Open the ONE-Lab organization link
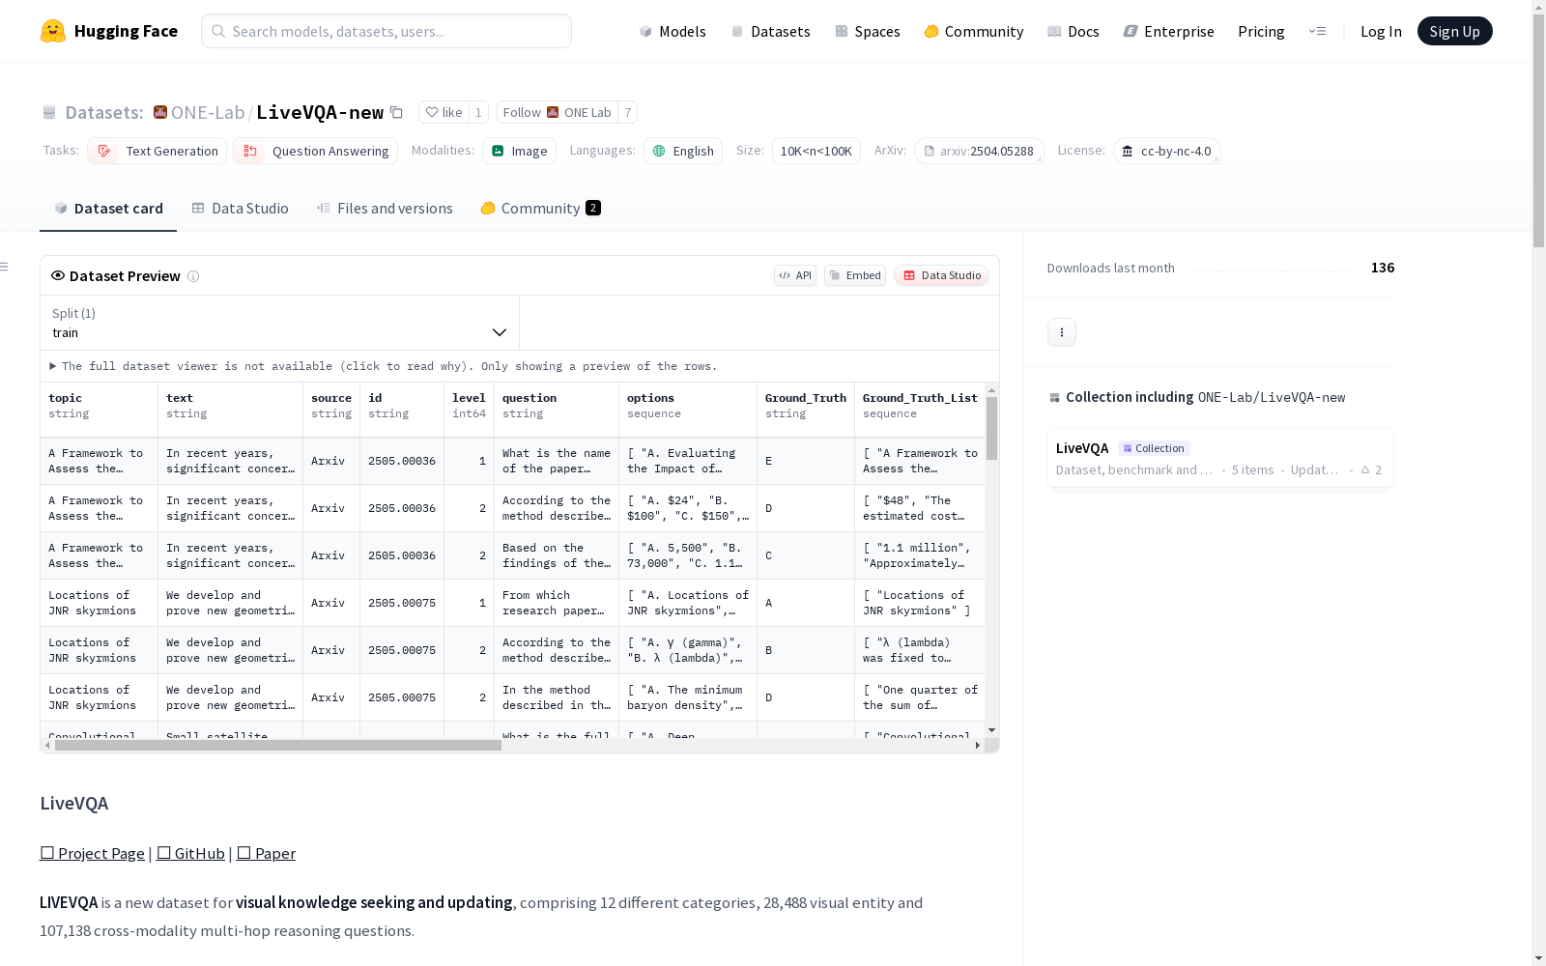Screen dimensions: 1546x966 pos(208,112)
